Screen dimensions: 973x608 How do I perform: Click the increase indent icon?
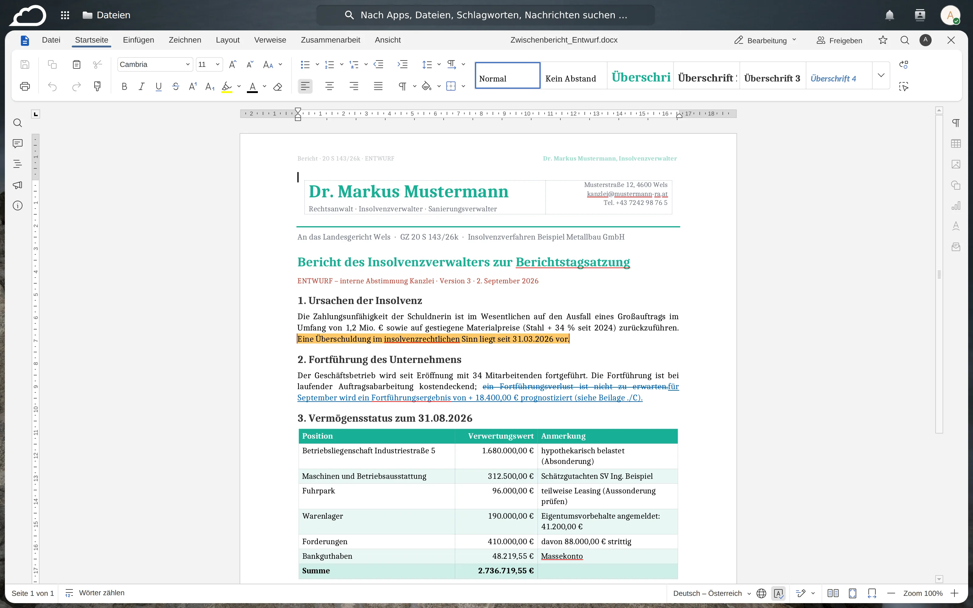pos(403,64)
